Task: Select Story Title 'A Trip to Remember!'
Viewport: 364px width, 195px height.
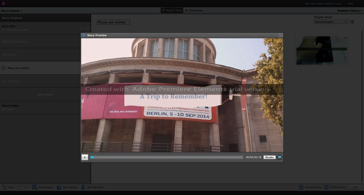Action: coord(45,28)
